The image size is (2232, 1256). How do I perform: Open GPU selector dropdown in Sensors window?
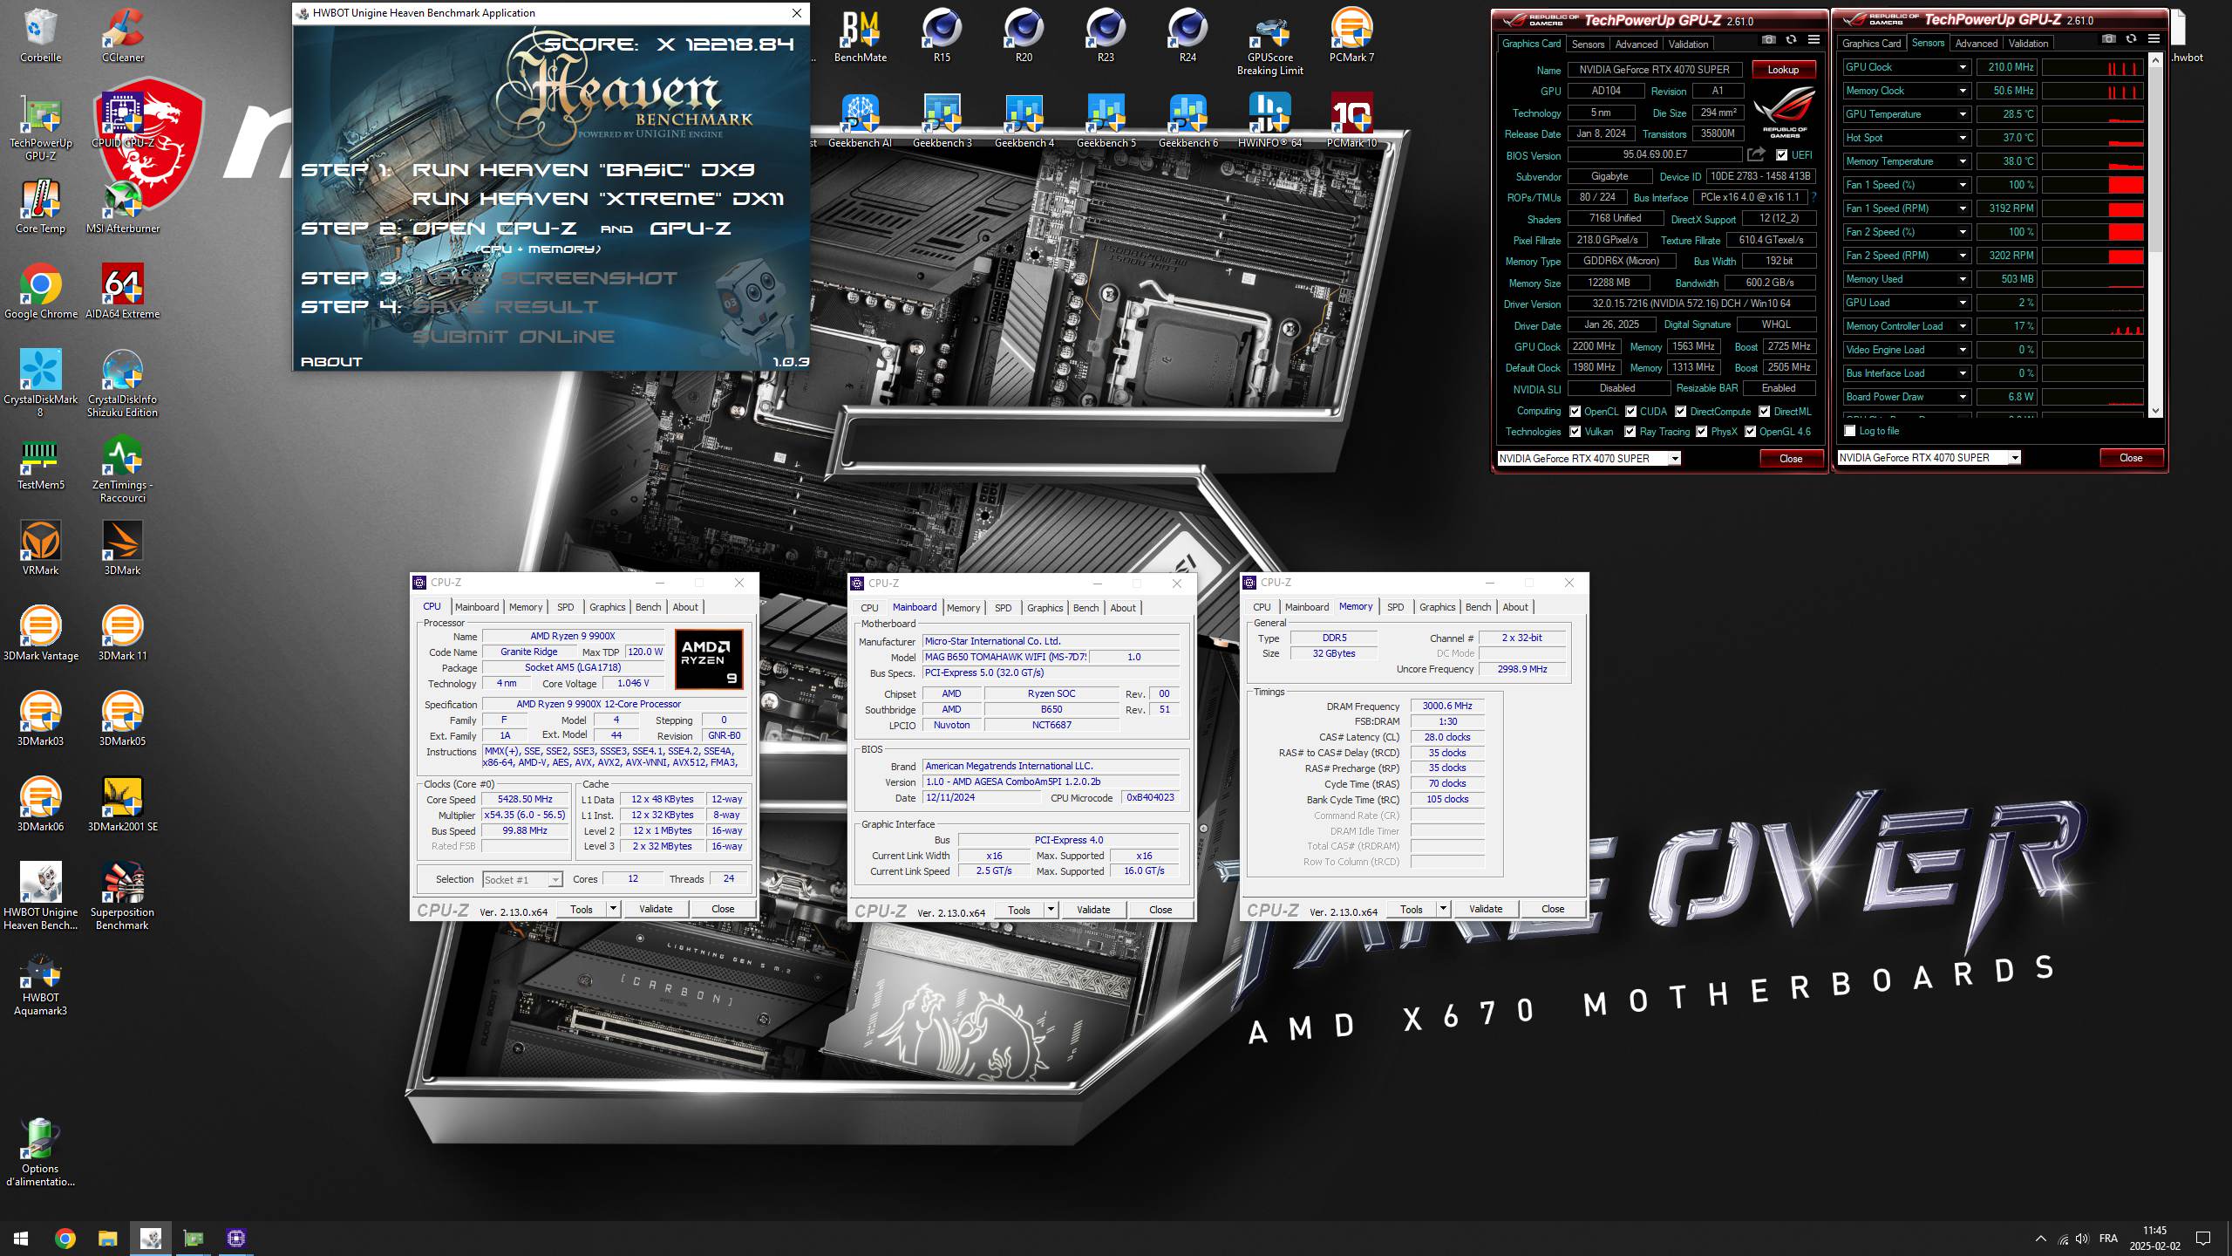2014,458
